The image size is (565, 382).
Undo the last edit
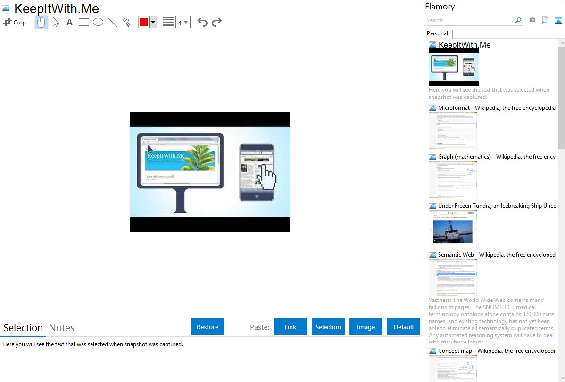coord(202,22)
